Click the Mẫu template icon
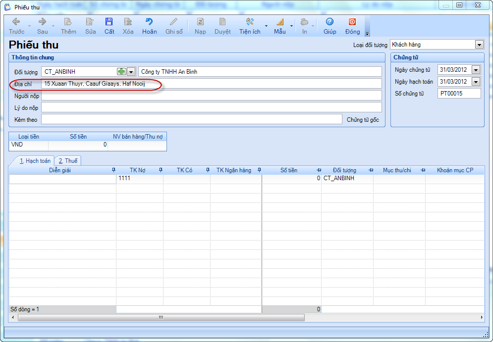The image size is (493, 342). (279, 22)
